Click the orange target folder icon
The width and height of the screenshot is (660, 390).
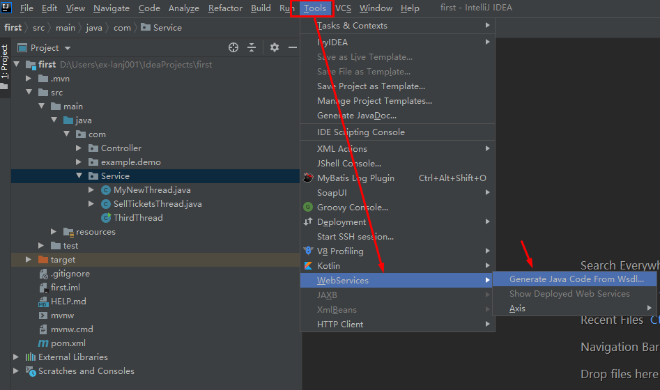pyautogui.click(x=43, y=260)
